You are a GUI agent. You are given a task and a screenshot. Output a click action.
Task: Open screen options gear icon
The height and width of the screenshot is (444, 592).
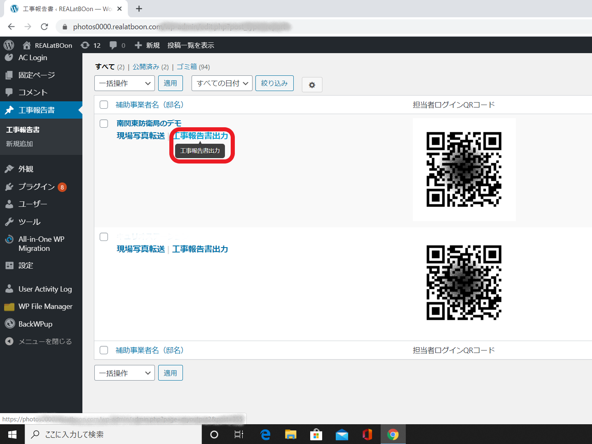[x=312, y=85]
